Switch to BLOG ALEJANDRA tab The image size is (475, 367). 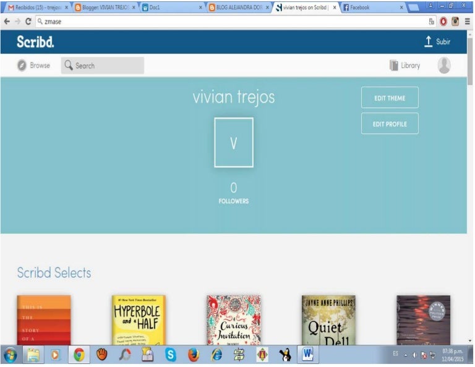[238, 7]
